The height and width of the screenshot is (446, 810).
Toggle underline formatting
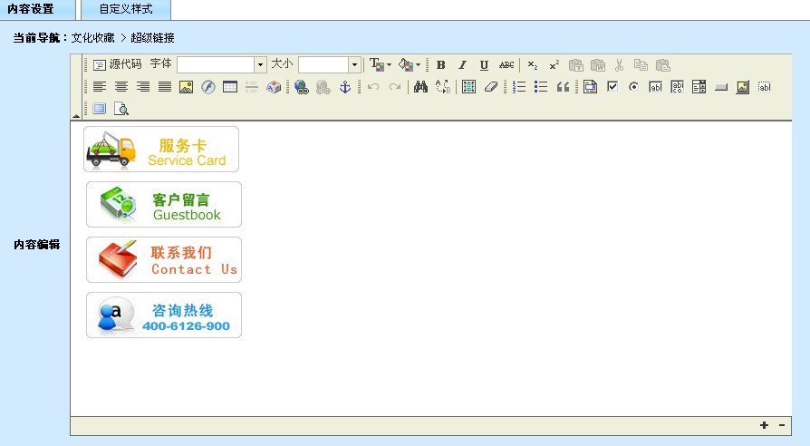pos(484,65)
